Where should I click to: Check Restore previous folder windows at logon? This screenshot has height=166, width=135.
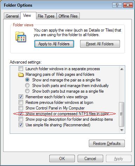coord(21,102)
